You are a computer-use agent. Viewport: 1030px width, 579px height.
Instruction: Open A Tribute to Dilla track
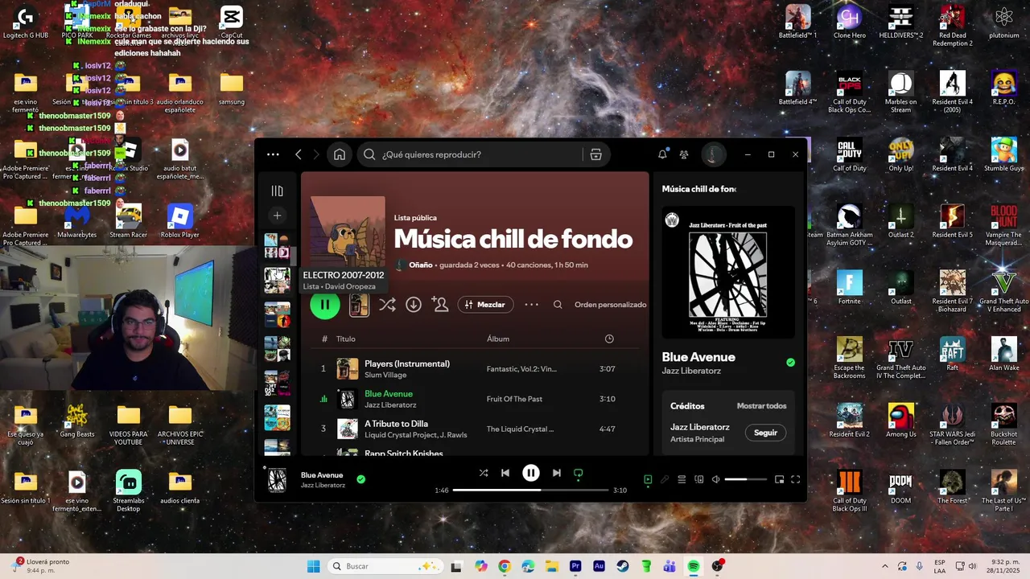[396, 424]
